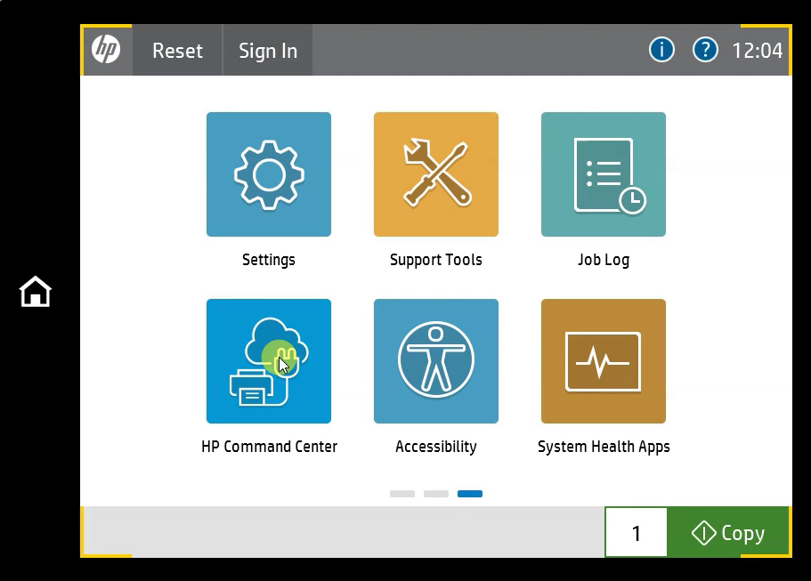Start a job with the Copy button

[x=730, y=532]
